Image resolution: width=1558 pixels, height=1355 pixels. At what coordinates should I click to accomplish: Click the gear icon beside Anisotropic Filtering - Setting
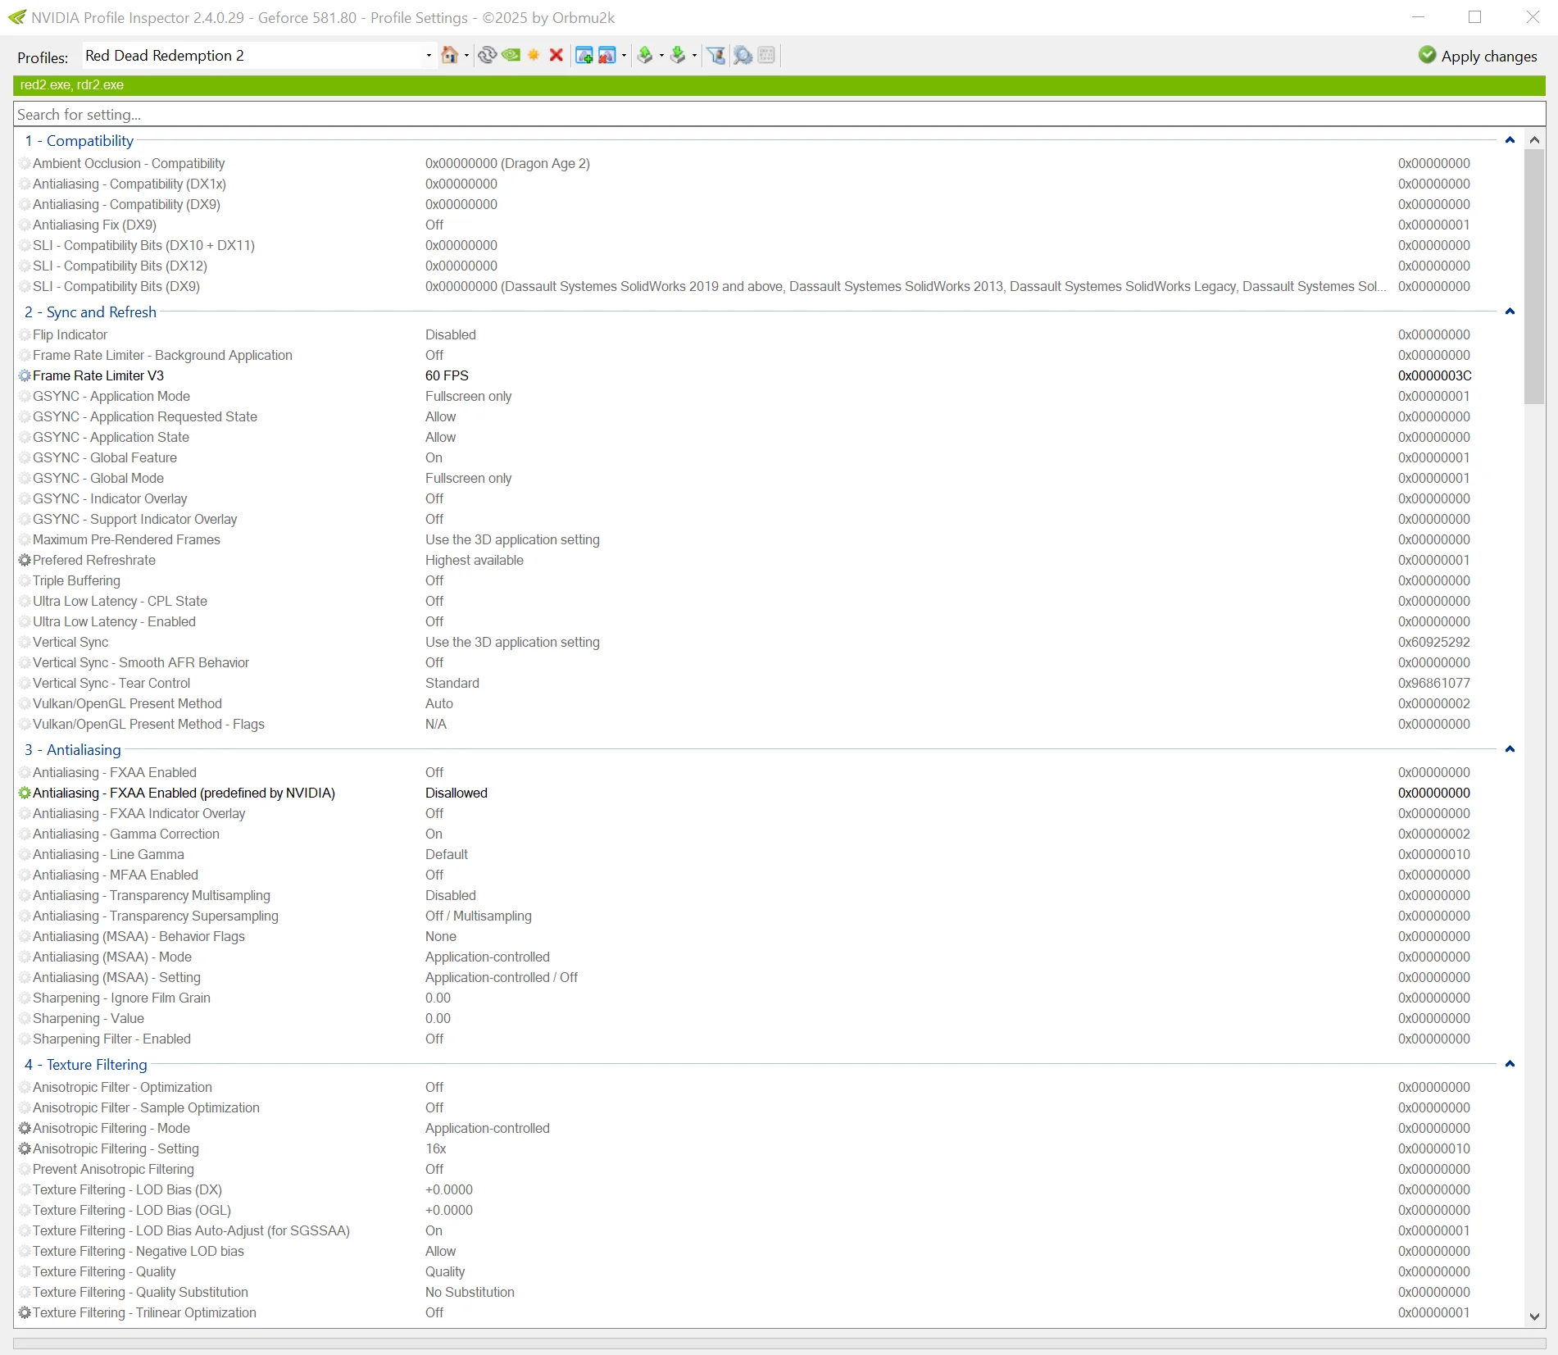pos(25,1148)
